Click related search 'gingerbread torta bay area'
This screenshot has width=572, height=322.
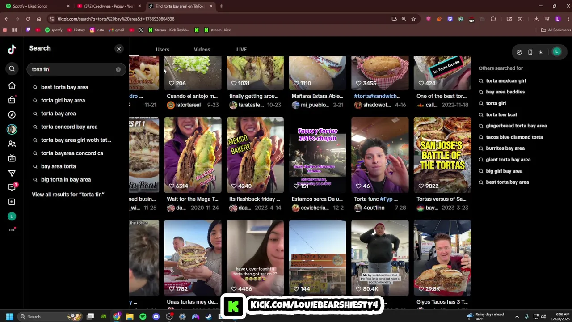coord(516,126)
